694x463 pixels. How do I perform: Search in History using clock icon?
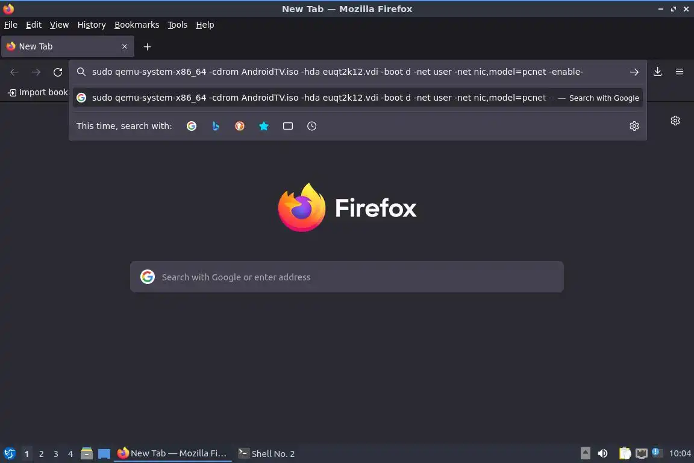[x=311, y=126]
